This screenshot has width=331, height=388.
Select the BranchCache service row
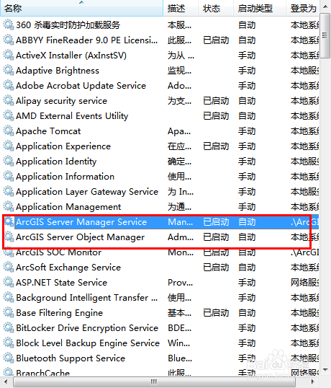tap(160, 372)
